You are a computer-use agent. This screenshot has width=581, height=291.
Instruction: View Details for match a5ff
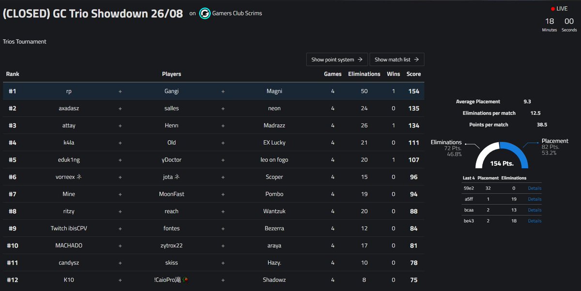534,199
